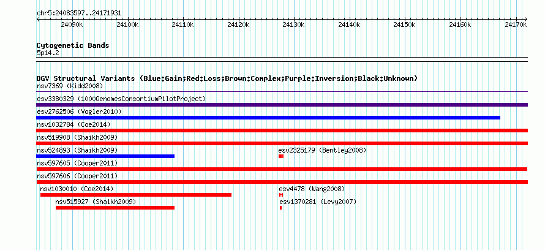
Task: Open esv2325179 (Bentley2008) variant label
Action: point(322,150)
